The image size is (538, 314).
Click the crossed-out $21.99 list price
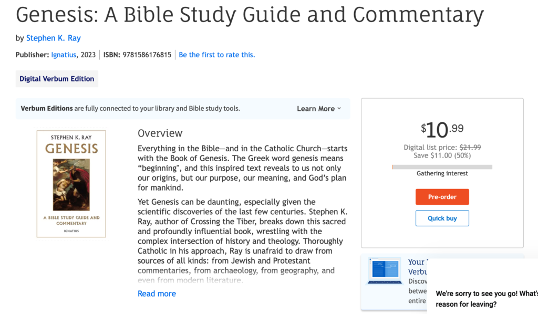[x=470, y=148]
